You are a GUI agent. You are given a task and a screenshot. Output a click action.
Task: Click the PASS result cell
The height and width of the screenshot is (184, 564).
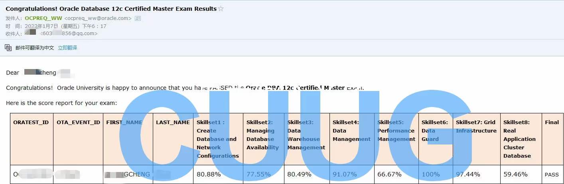click(552, 175)
